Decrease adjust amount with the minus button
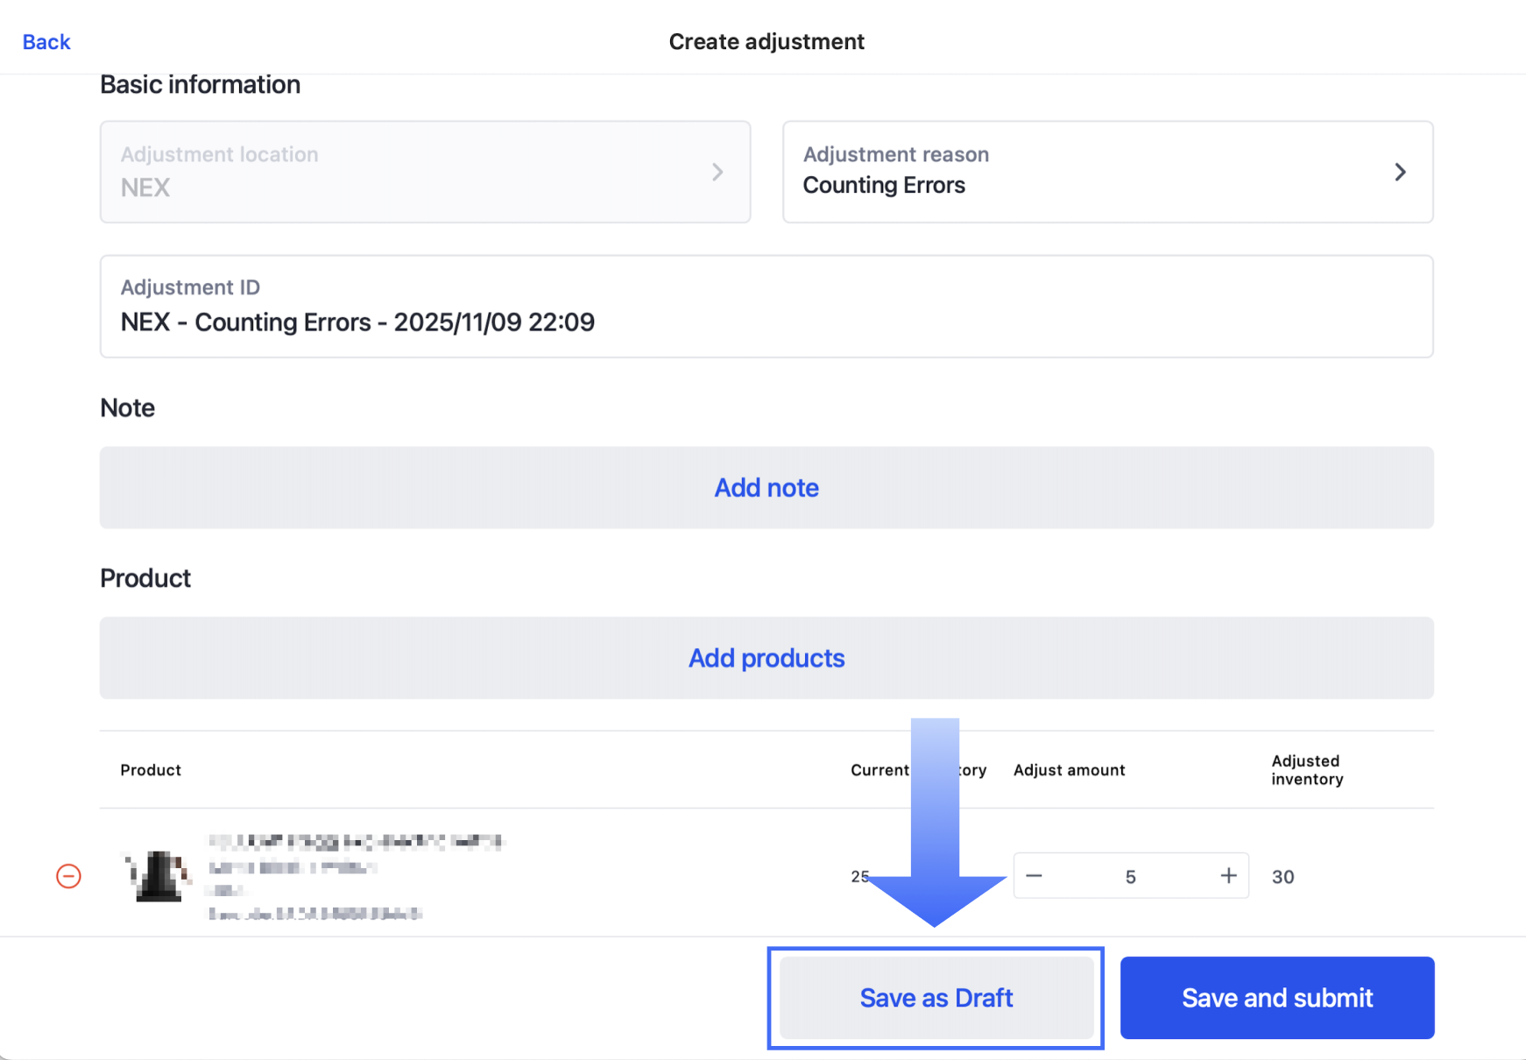The image size is (1526, 1060). [1035, 876]
